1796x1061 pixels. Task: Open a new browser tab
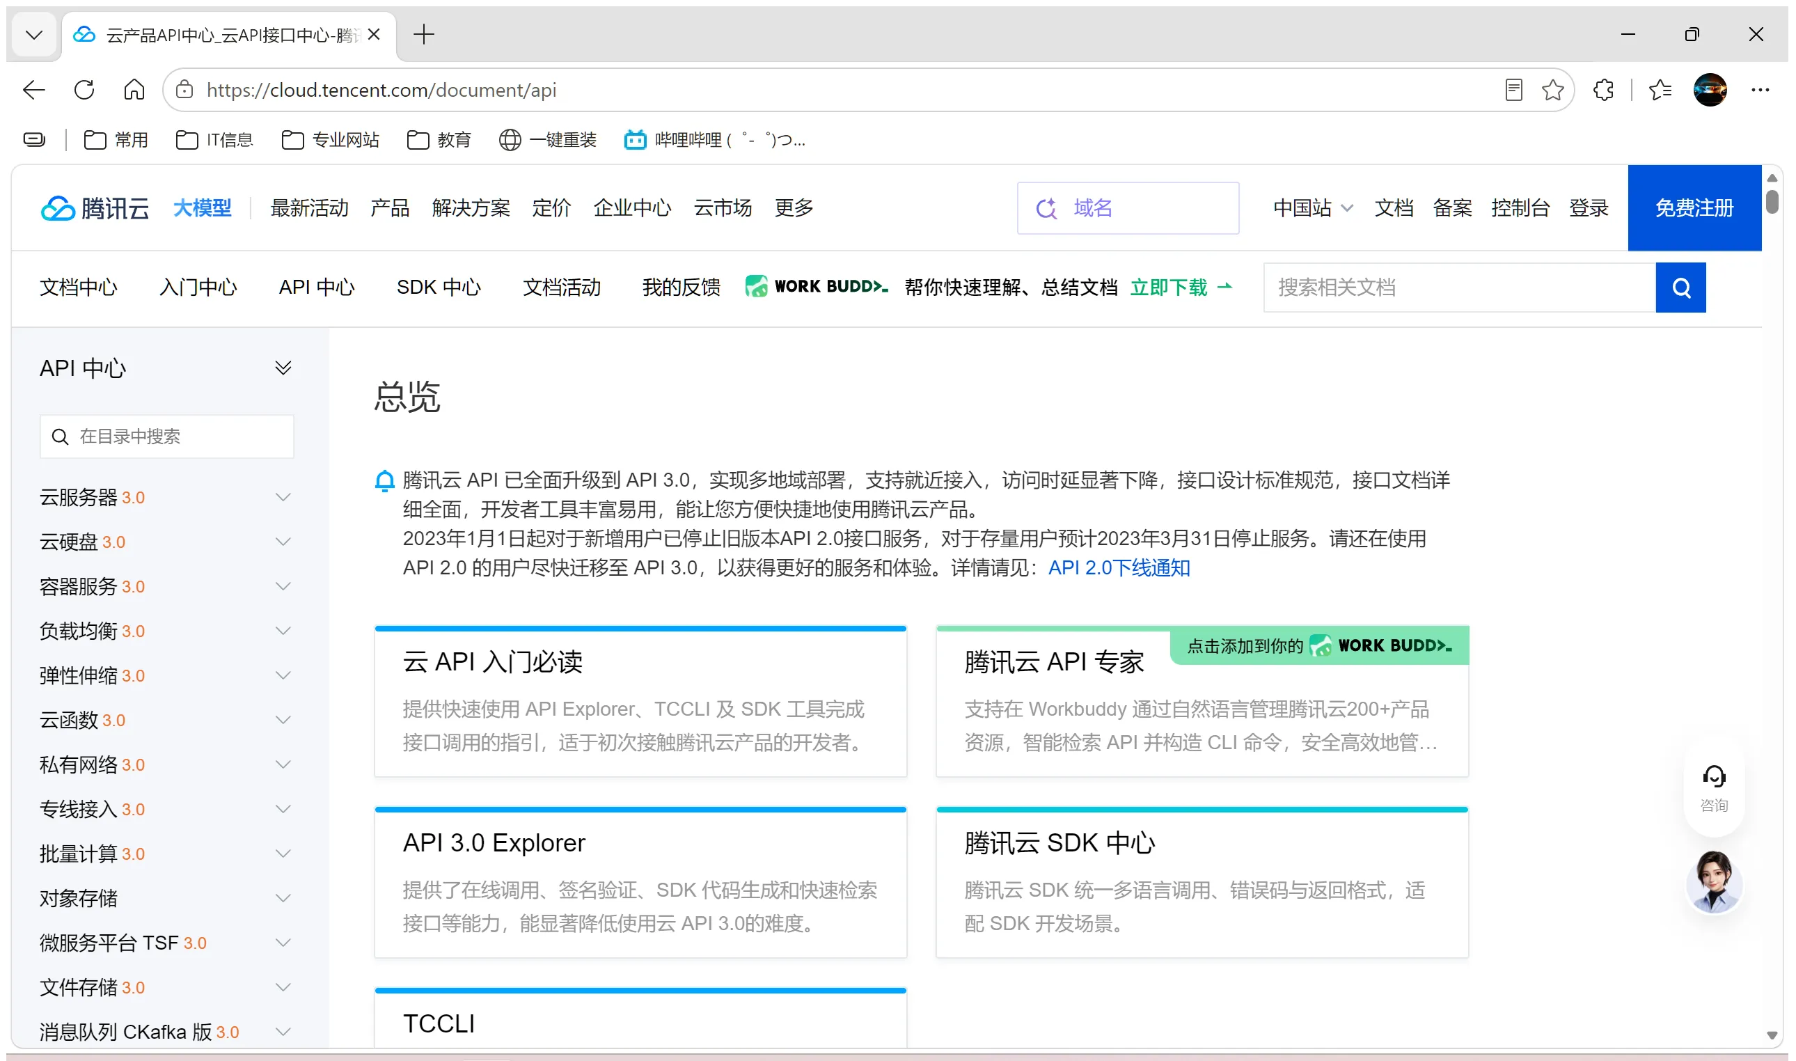[x=424, y=34]
